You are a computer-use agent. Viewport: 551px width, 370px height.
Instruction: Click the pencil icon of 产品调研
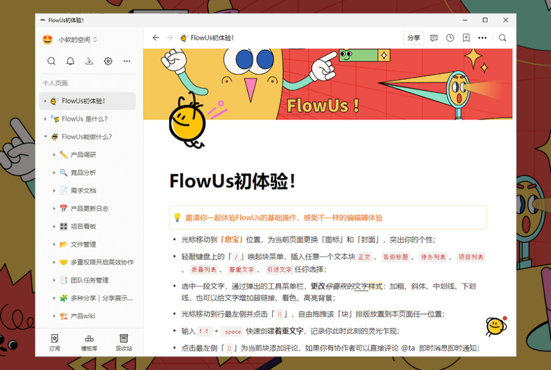63,155
